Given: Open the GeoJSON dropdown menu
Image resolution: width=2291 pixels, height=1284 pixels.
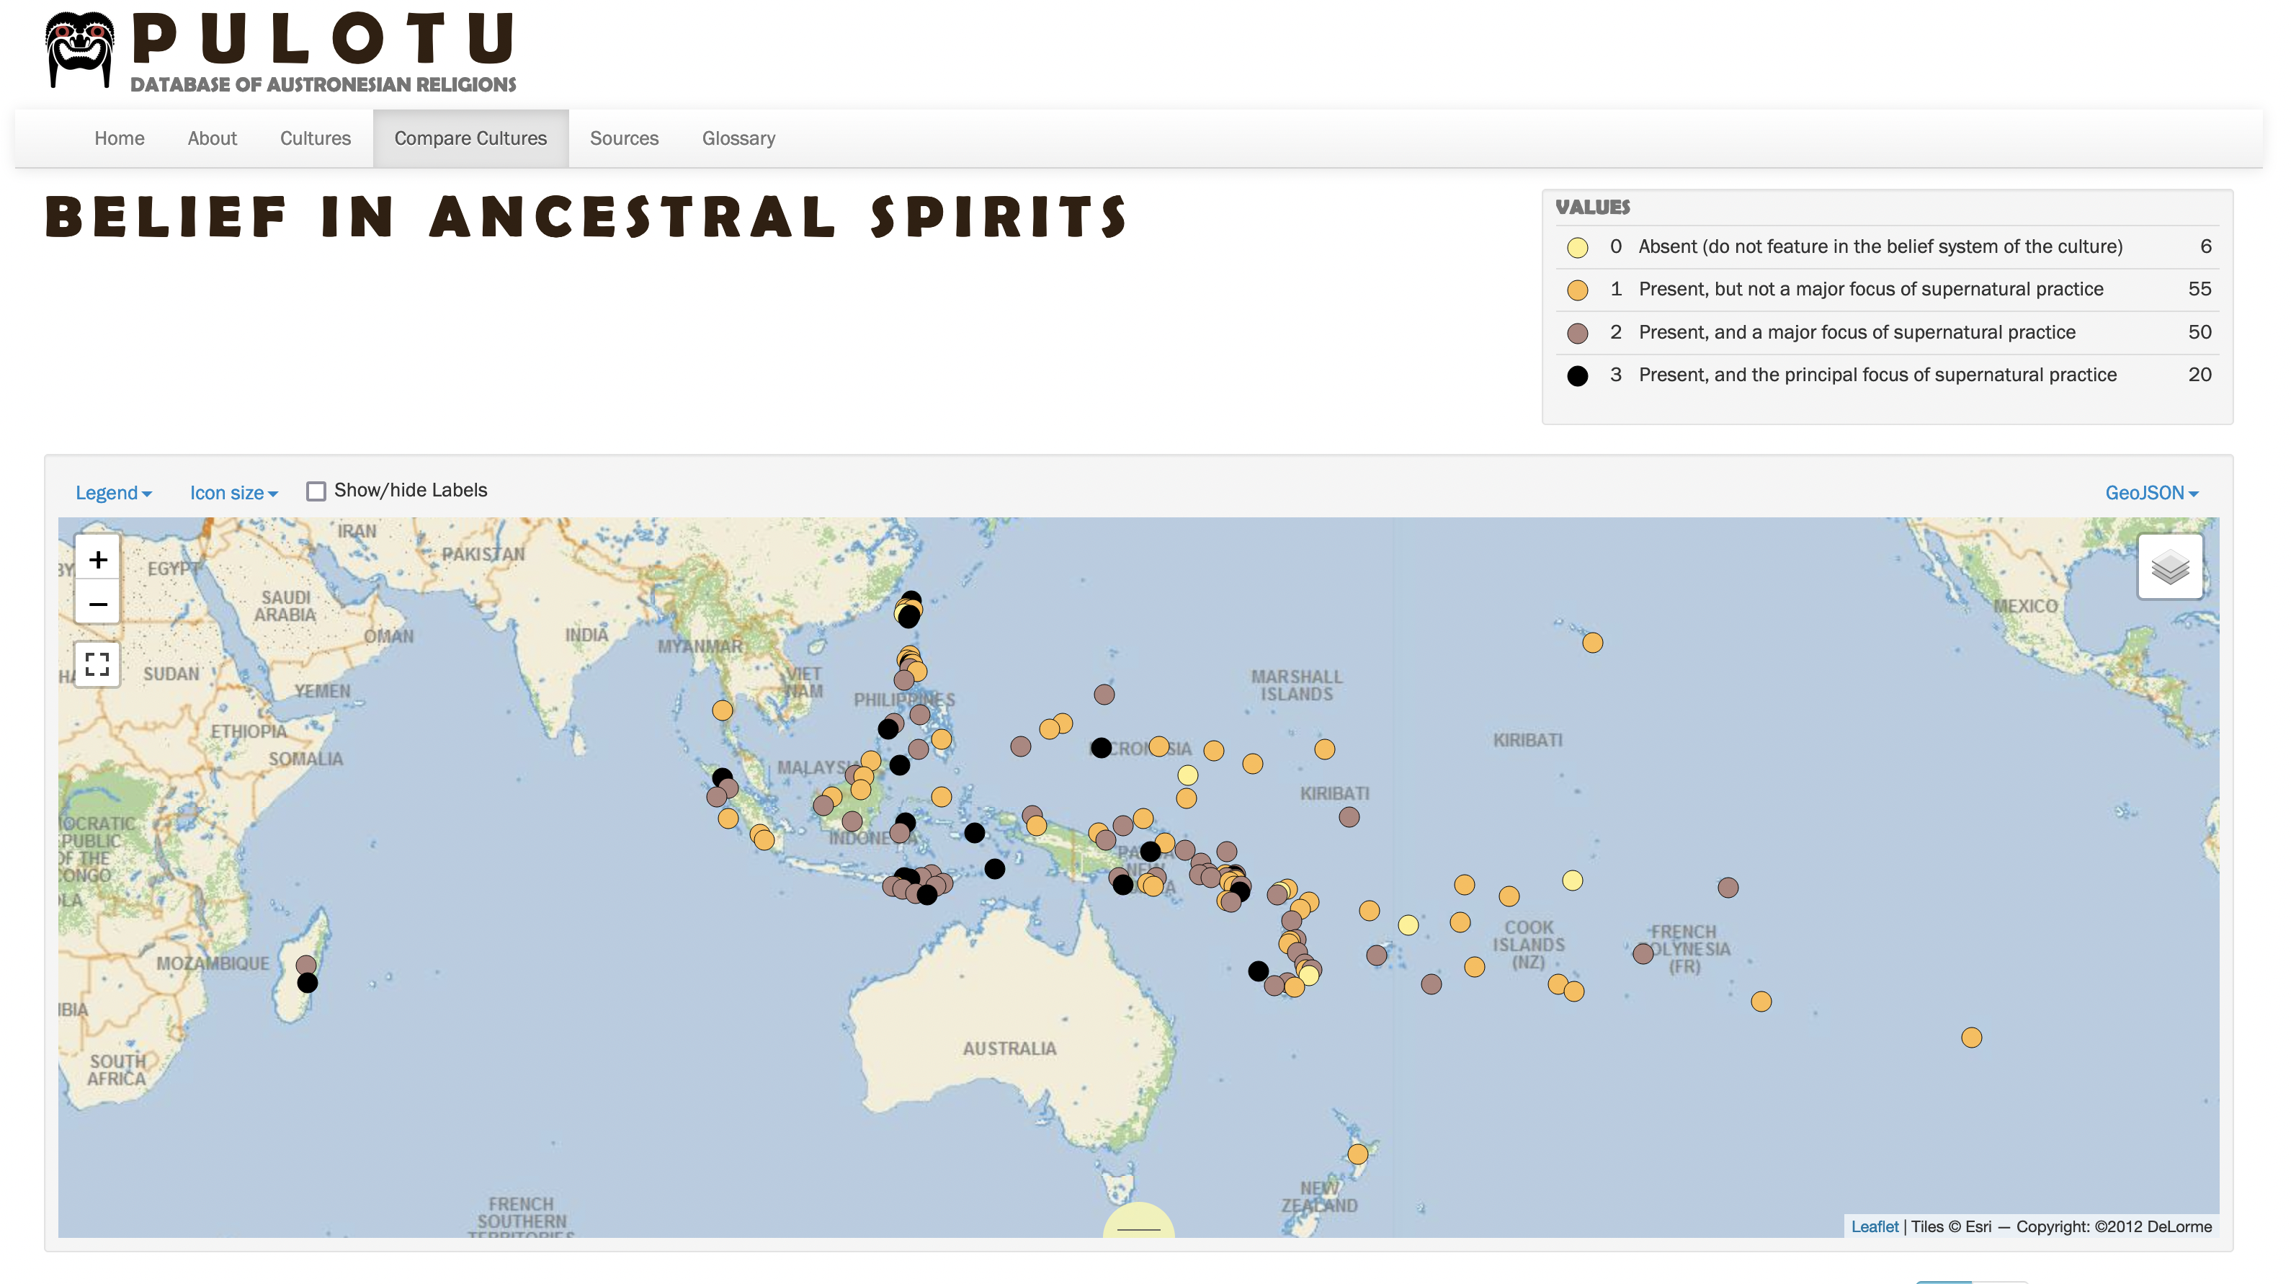Looking at the screenshot, I should click(x=2151, y=493).
